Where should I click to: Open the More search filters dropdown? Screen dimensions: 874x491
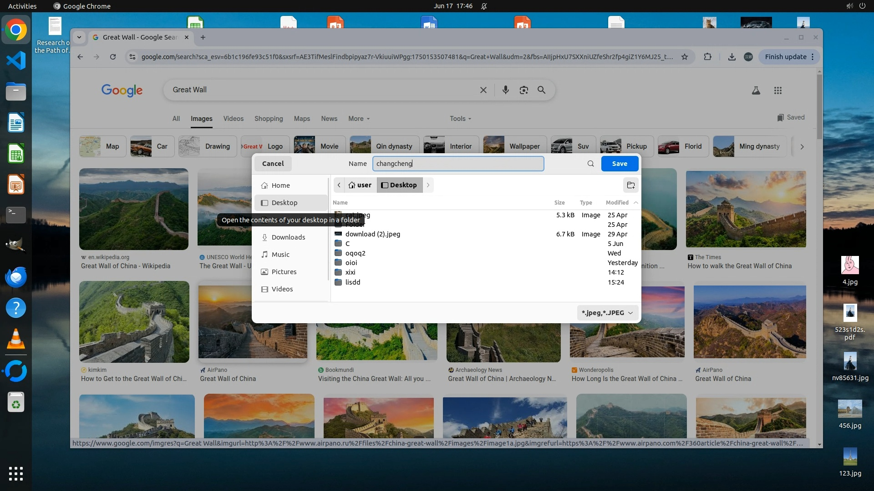pyautogui.click(x=359, y=119)
